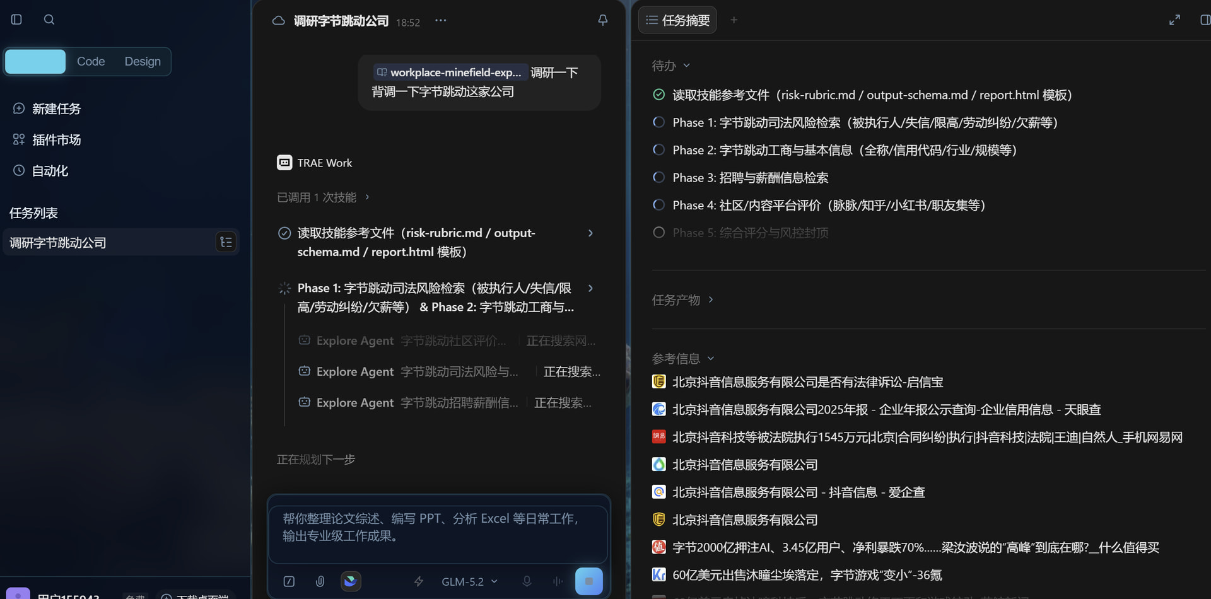Viewport: 1211px width, 599px height.
Task: Click the notification bell icon
Action: click(603, 20)
